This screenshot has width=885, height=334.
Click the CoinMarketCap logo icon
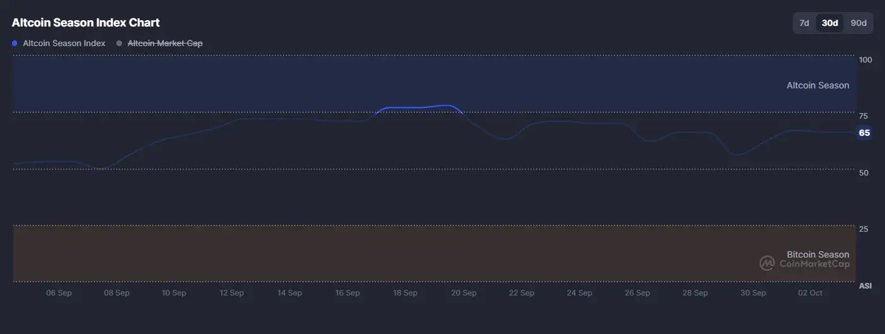[x=767, y=263]
